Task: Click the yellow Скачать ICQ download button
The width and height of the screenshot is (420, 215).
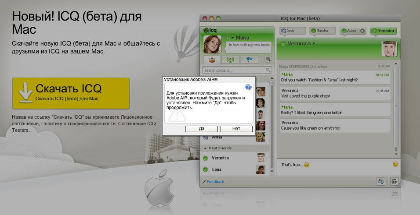Action: click(71, 93)
